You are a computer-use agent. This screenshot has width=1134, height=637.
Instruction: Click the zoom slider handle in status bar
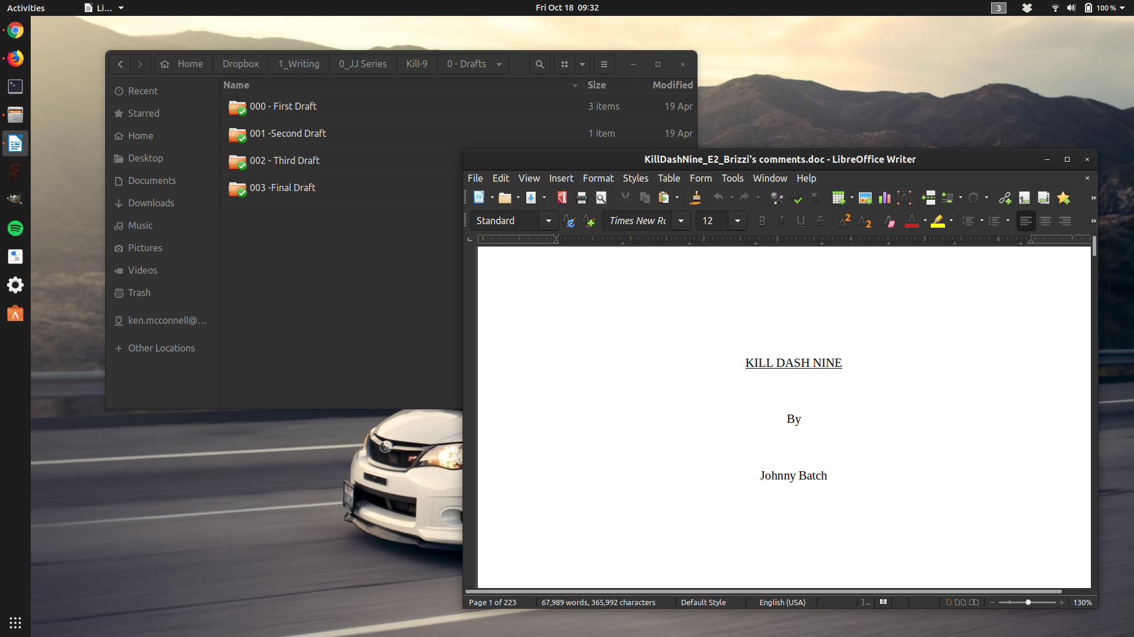(1028, 602)
